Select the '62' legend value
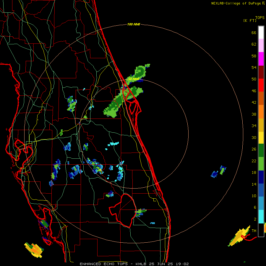 [x=254, y=44]
